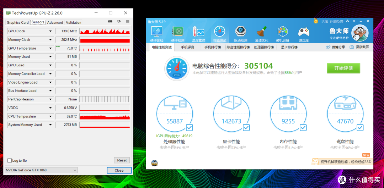Image resolution: width=384 pixels, height=188 pixels.
Task: Open 清理优化 broom cleanup icon
Action: pos(261,34)
